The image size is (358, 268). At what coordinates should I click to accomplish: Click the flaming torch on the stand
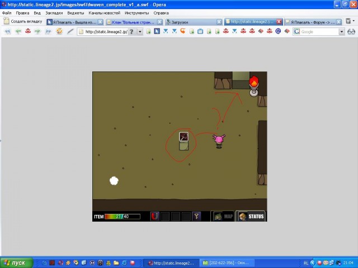click(253, 86)
